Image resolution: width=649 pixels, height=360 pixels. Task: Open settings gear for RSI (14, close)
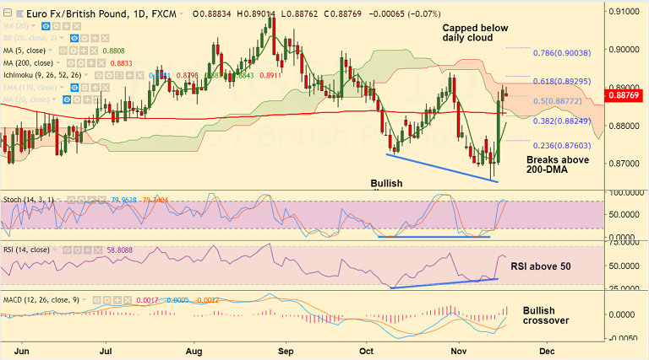click(78, 250)
